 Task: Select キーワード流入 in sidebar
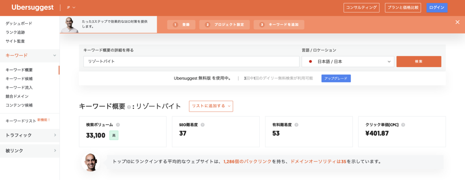click(x=19, y=88)
